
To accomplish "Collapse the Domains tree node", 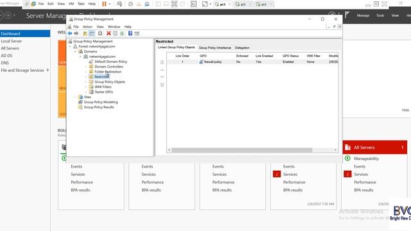I will [75, 51].
